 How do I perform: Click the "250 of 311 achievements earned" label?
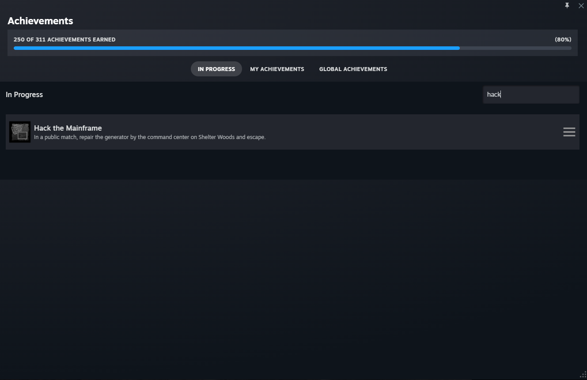pos(64,39)
